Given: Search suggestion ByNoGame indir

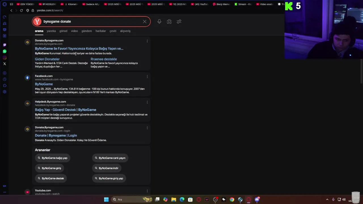Looking at the screenshot, I should [x=107, y=168].
